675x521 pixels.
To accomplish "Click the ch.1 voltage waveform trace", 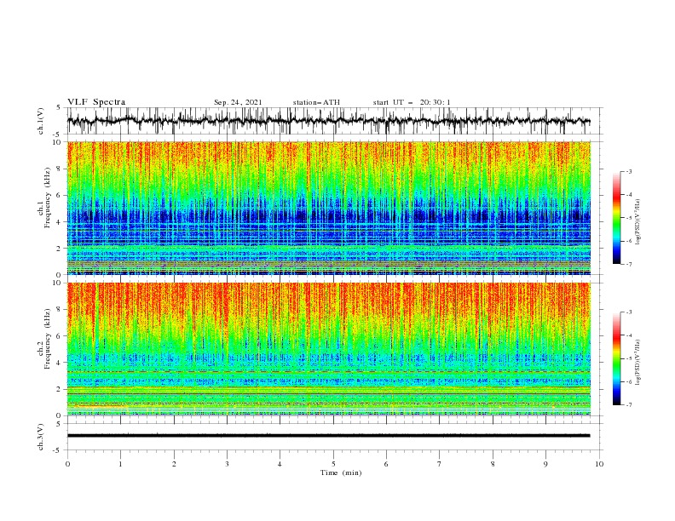I will point(328,121).
